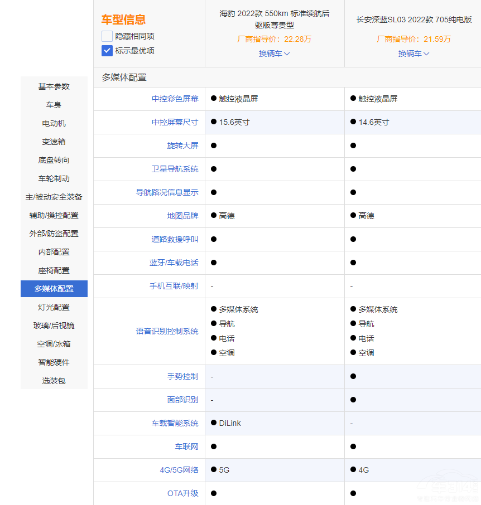Go to 电动机 section in sidebar
The height and width of the screenshot is (505, 481).
[x=54, y=123]
